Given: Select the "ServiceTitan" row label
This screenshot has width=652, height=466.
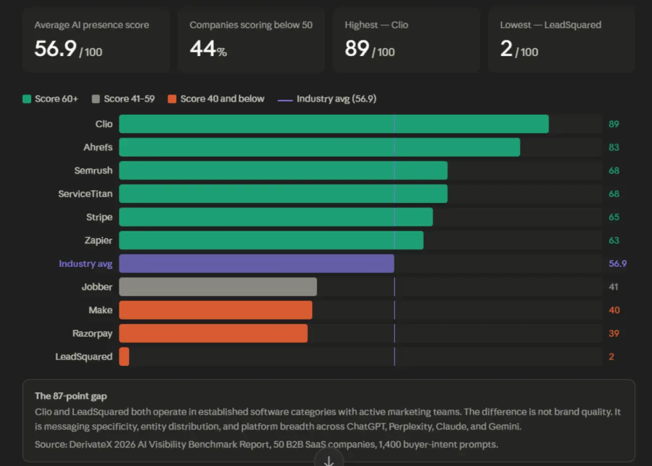Looking at the screenshot, I should point(85,194).
